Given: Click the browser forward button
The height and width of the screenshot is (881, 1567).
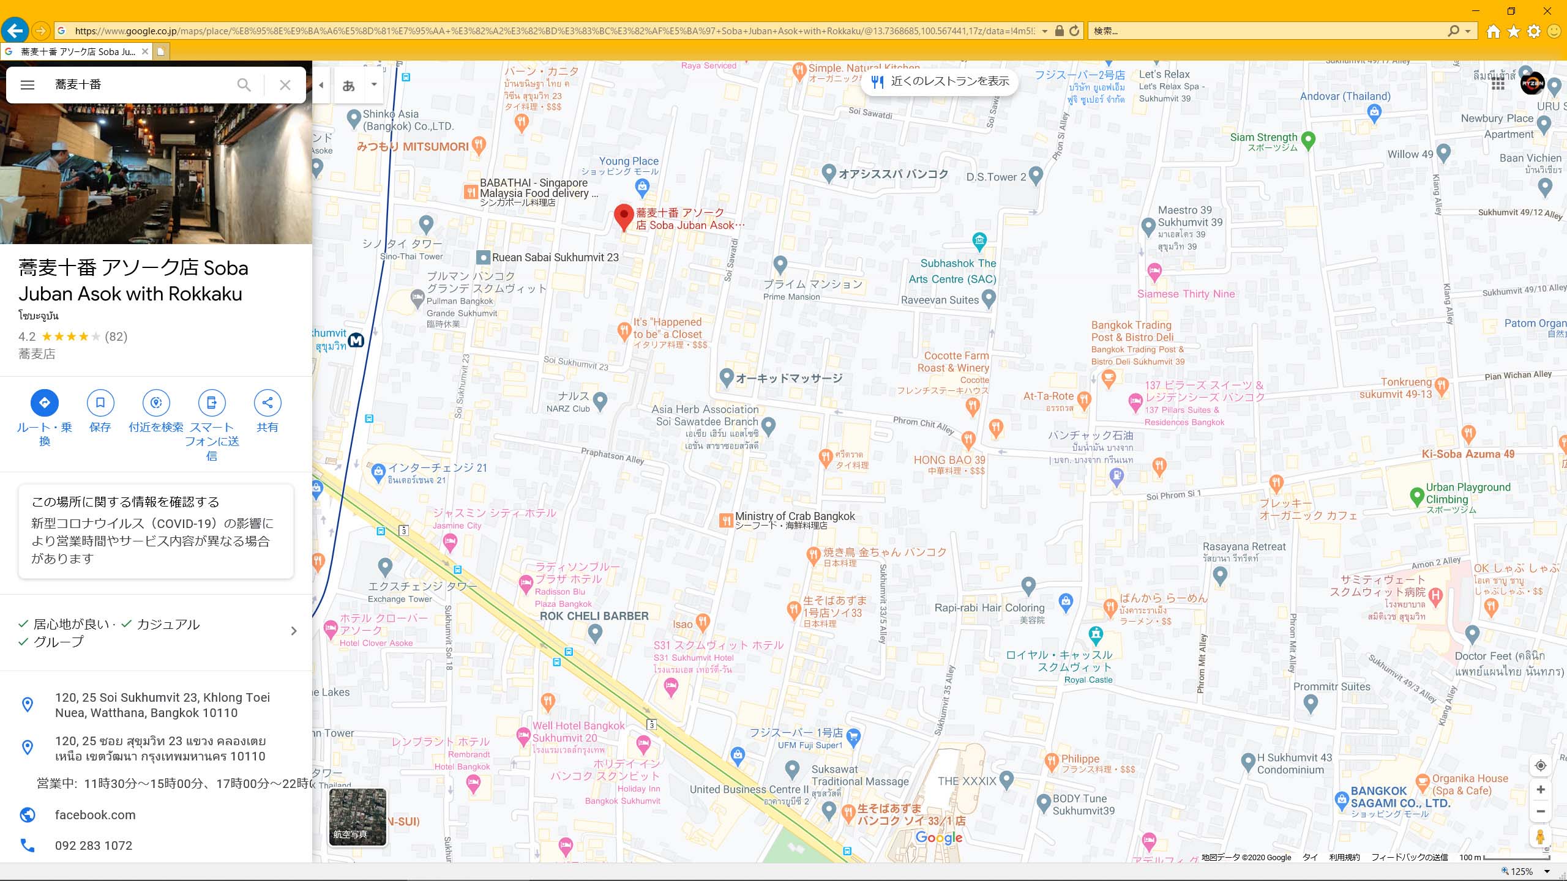Looking at the screenshot, I should [40, 31].
